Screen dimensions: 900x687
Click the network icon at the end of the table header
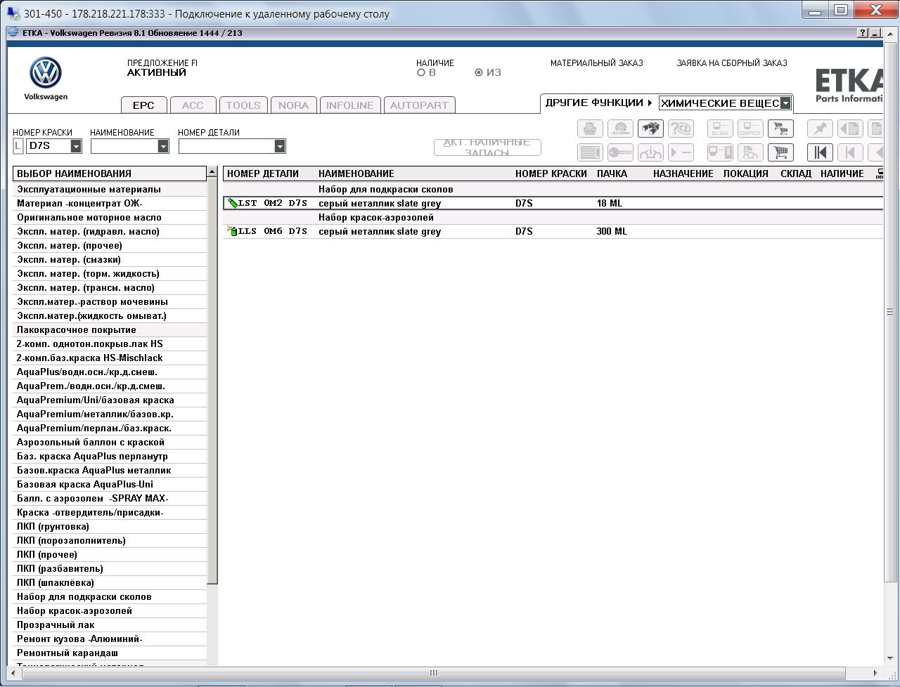[x=880, y=174]
